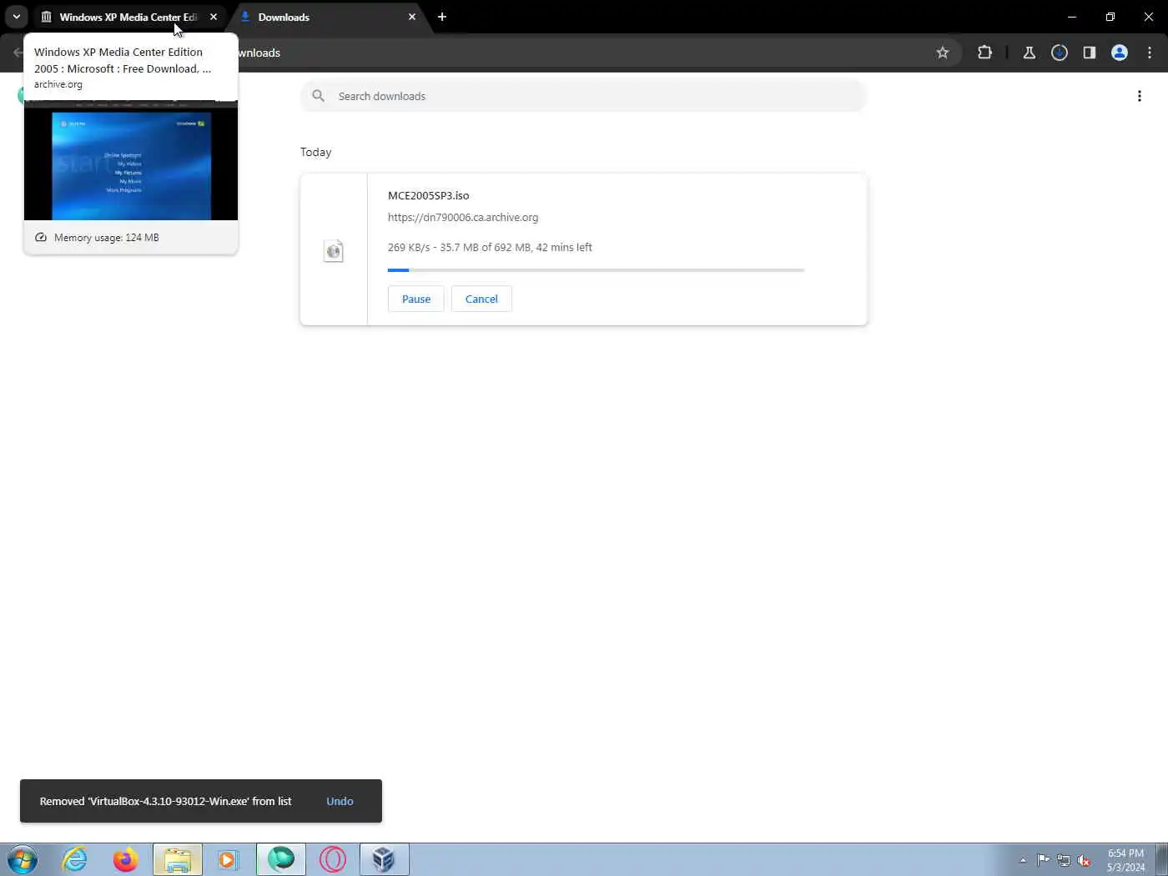Bookmark this page with the star icon

[943, 53]
